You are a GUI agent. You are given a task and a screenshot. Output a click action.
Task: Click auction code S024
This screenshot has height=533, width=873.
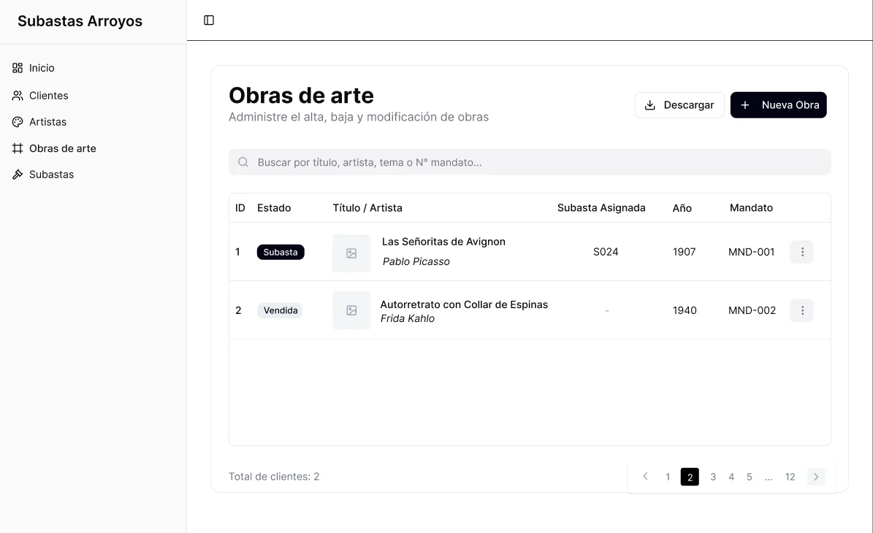point(606,252)
